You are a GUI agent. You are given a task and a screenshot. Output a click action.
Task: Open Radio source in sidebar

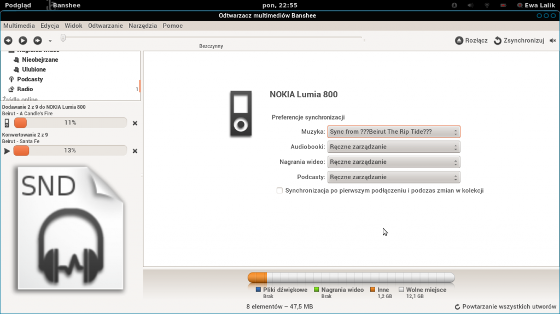click(25, 89)
